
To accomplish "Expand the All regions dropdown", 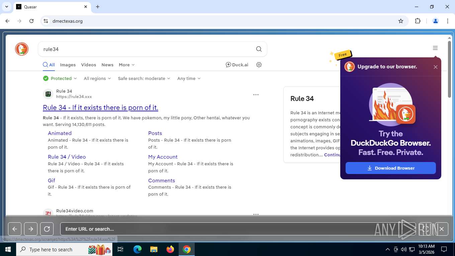I will coord(97,78).
